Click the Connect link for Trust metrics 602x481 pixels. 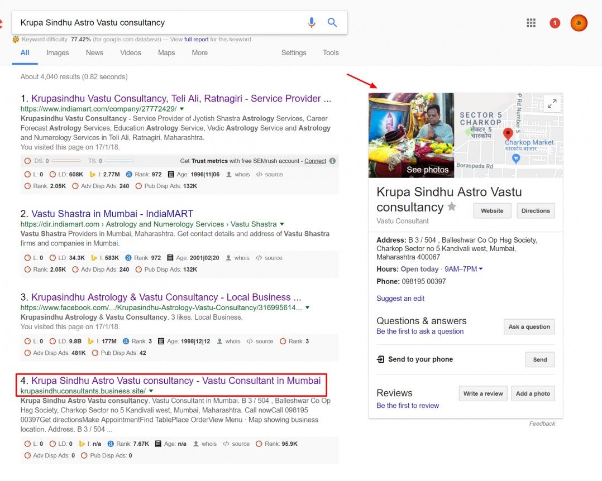315,161
